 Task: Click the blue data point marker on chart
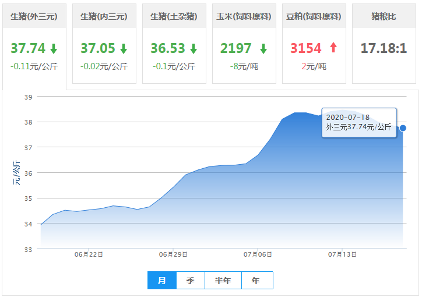click(x=403, y=128)
